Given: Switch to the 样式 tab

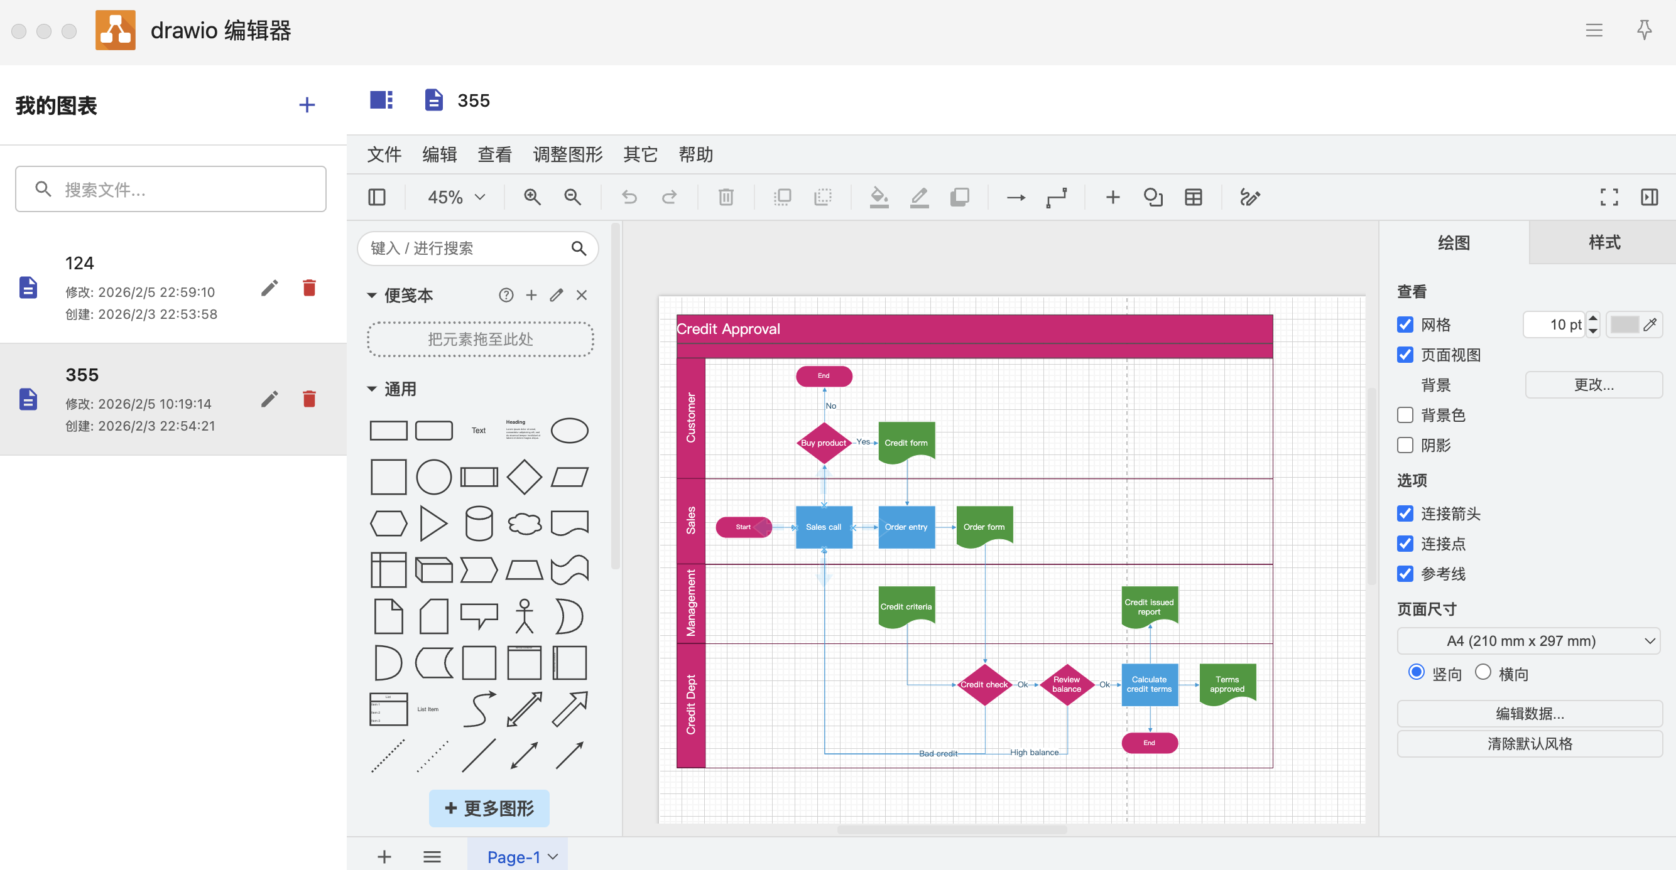Looking at the screenshot, I should pos(1603,242).
